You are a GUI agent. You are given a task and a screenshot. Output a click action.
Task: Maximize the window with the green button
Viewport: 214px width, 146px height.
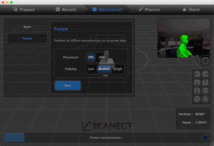tap(12, 2)
